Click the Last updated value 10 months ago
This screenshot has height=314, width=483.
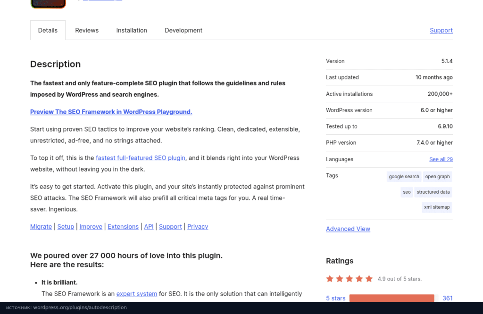(x=434, y=77)
